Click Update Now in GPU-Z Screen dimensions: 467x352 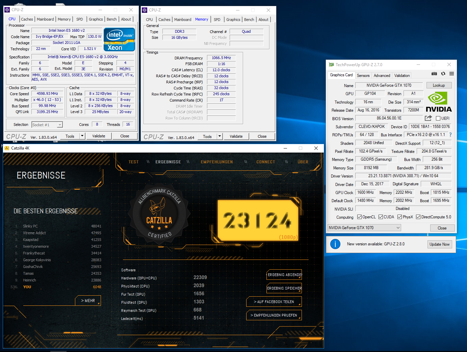click(439, 244)
